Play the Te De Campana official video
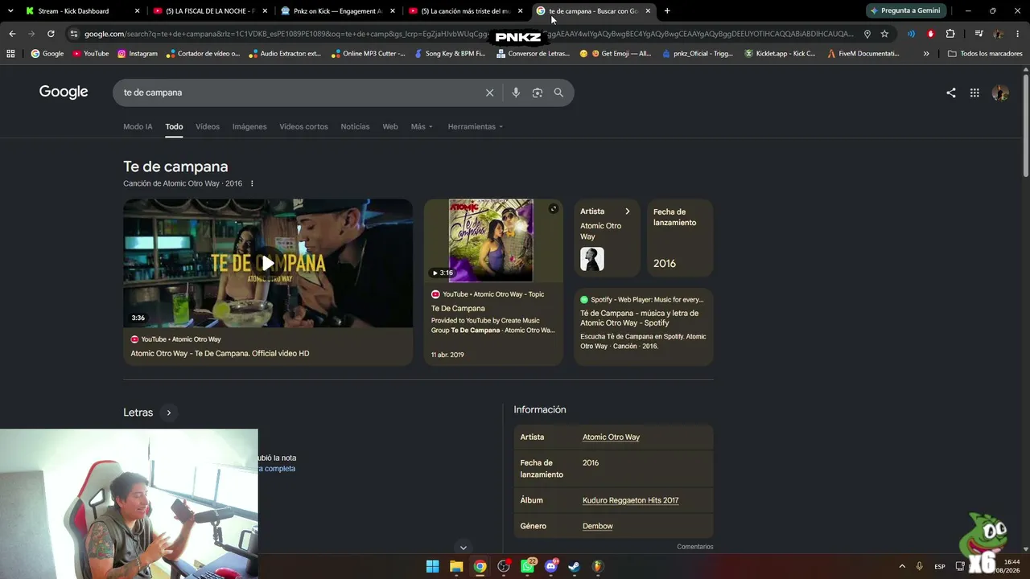Viewport: 1030px width, 579px height. [x=268, y=263]
